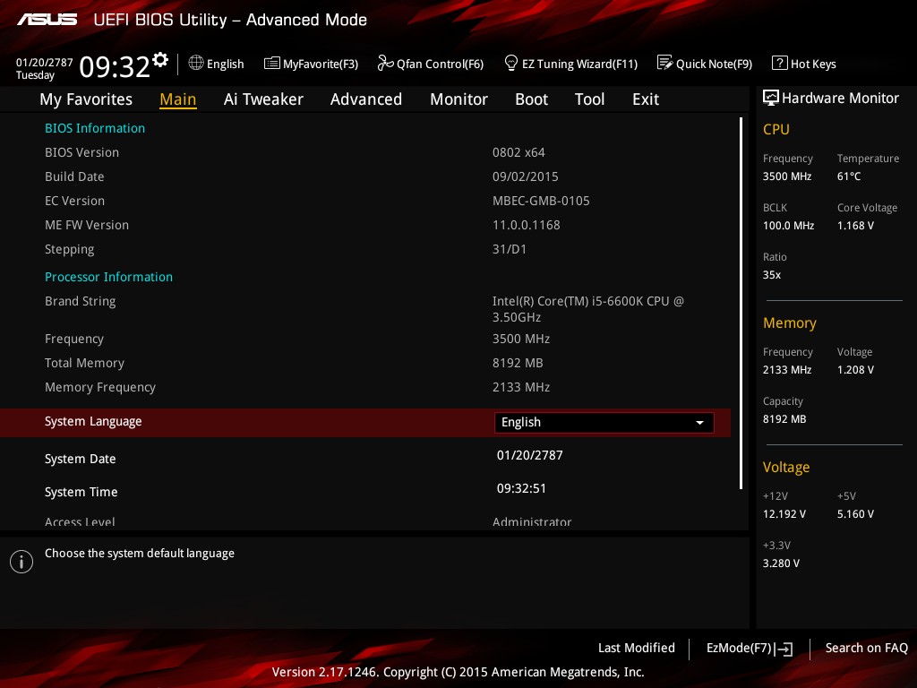Viewport: 917px width, 688px height.
Task: Show Hot Keys question mark icon
Action: (780, 63)
